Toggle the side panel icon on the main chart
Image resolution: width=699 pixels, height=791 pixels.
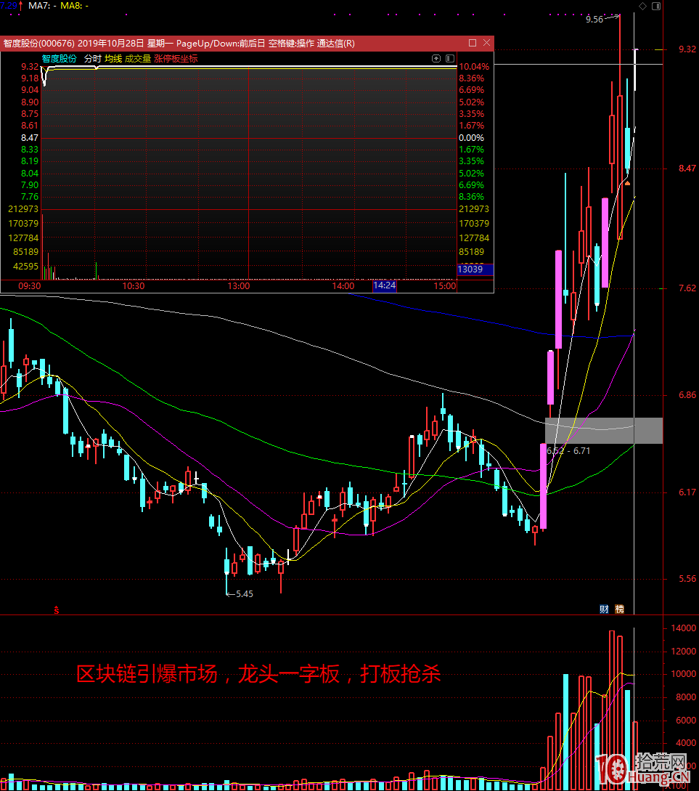656,6
